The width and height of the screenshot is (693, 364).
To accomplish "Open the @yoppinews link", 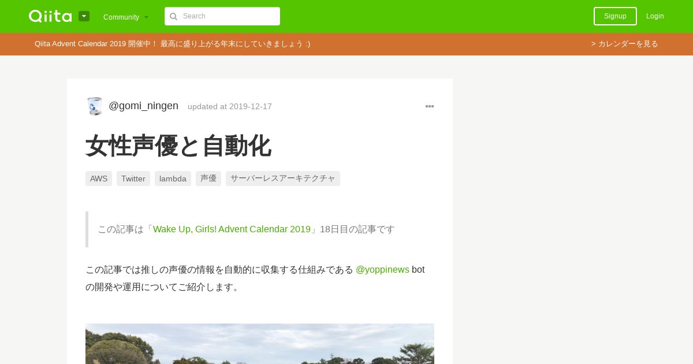I will pos(382,270).
